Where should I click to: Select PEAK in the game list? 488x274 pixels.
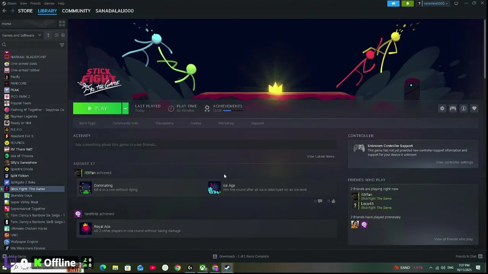point(15,90)
